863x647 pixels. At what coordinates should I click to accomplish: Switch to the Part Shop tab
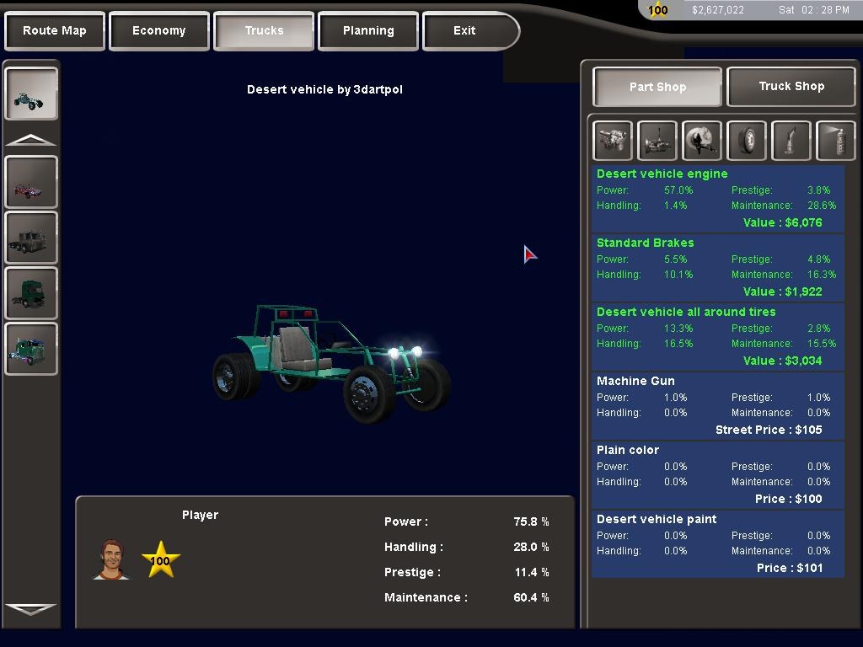click(657, 87)
